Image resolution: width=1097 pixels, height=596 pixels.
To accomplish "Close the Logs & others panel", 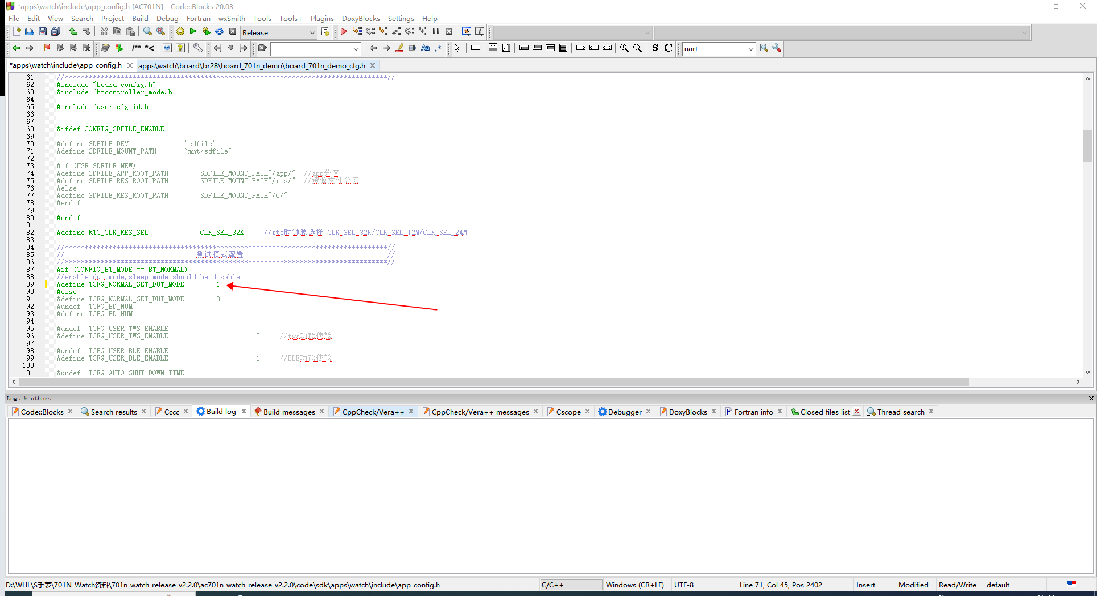I will 1091,398.
